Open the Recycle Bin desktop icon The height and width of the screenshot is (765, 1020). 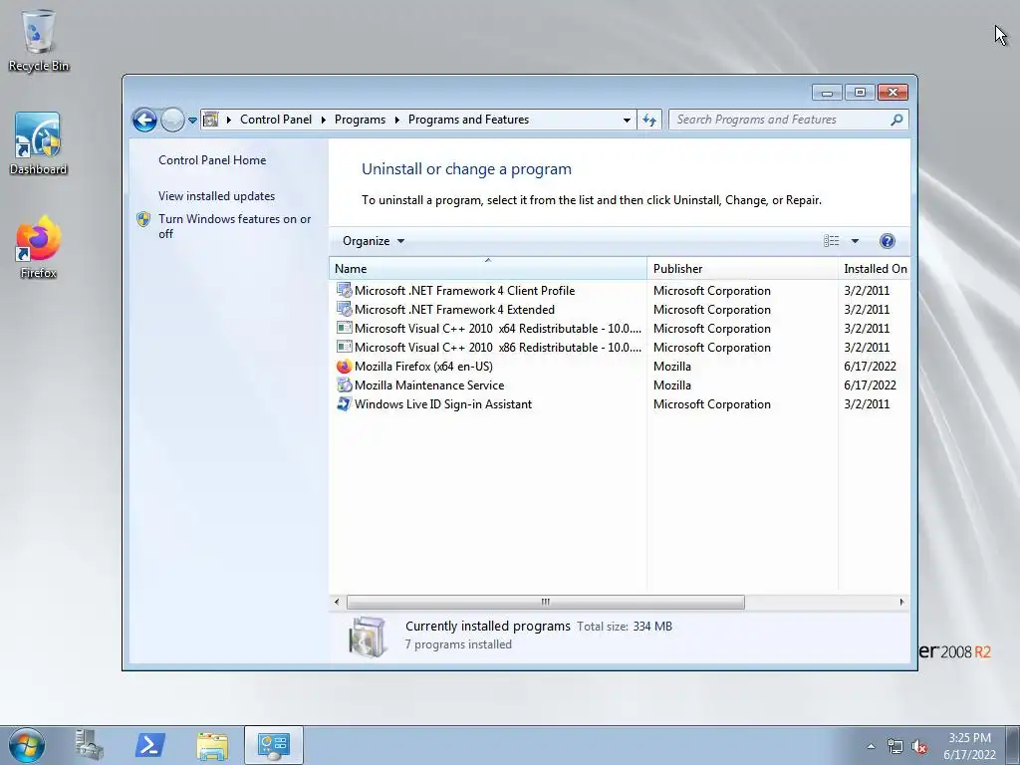(39, 39)
